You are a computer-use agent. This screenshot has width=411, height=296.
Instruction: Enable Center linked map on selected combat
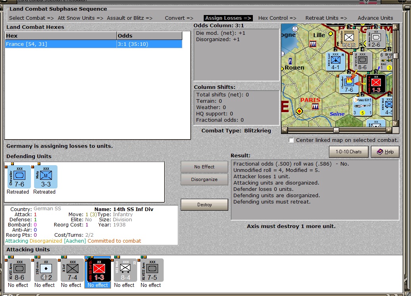click(x=291, y=140)
